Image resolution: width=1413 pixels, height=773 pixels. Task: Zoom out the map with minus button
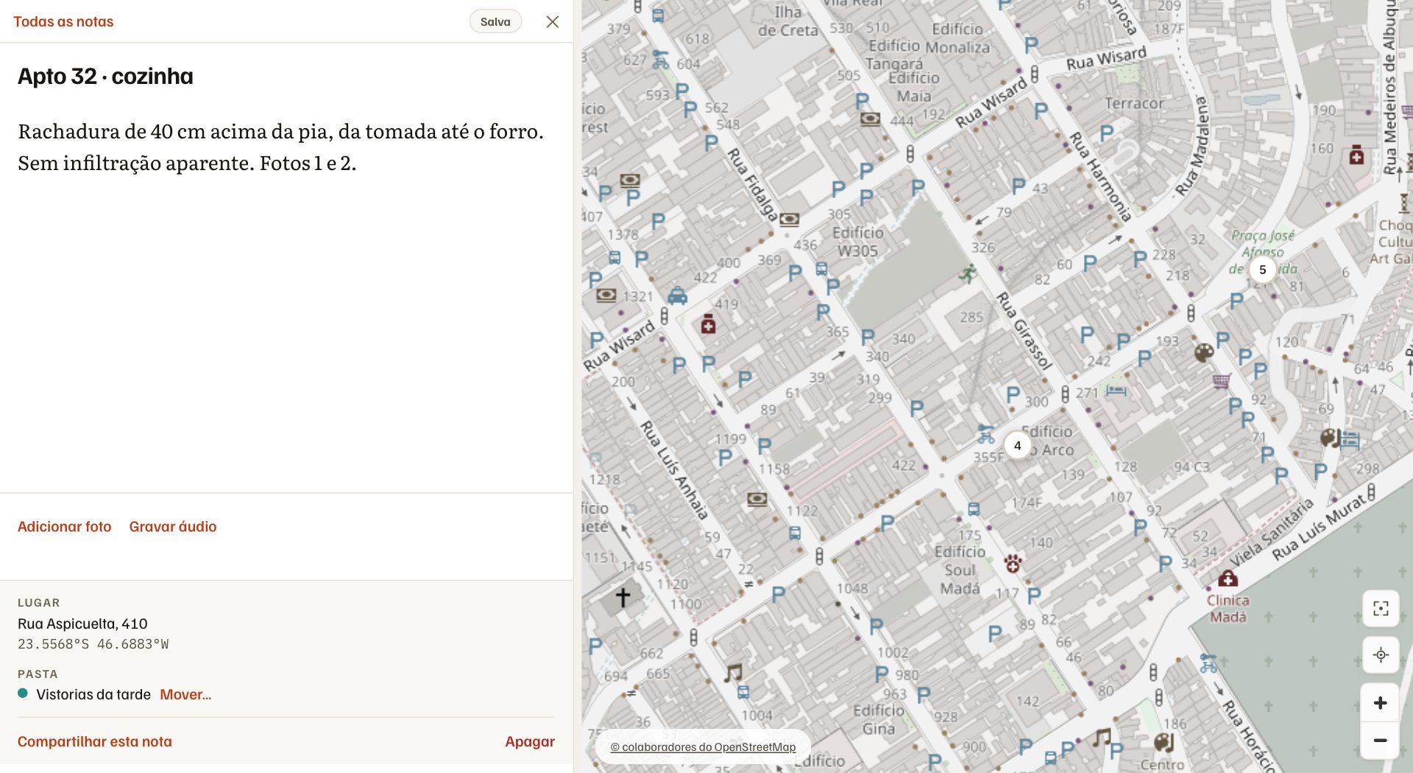[1381, 741]
